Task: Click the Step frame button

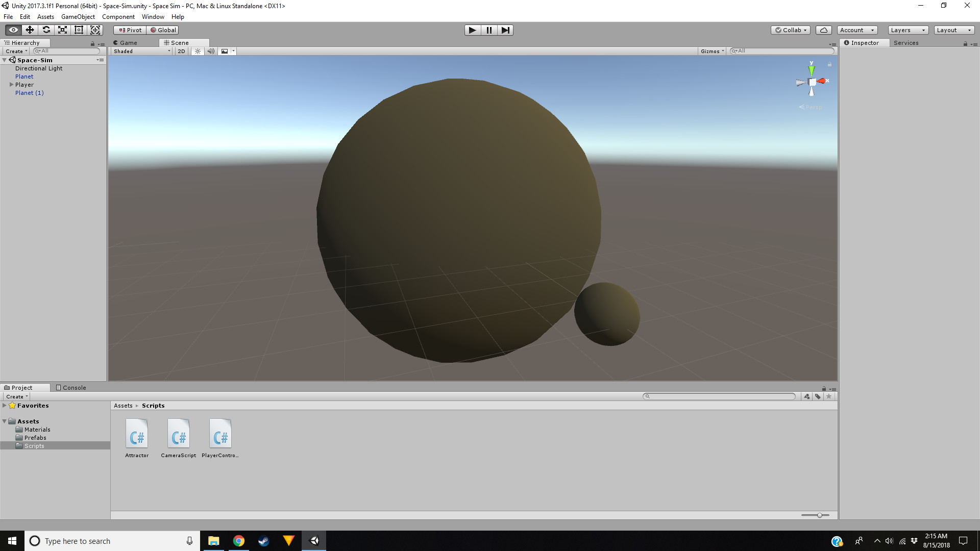Action: [505, 30]
